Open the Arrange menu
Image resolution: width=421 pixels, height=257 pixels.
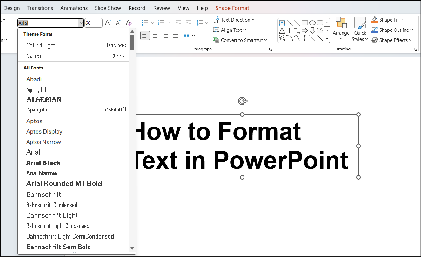pos(341,29)
